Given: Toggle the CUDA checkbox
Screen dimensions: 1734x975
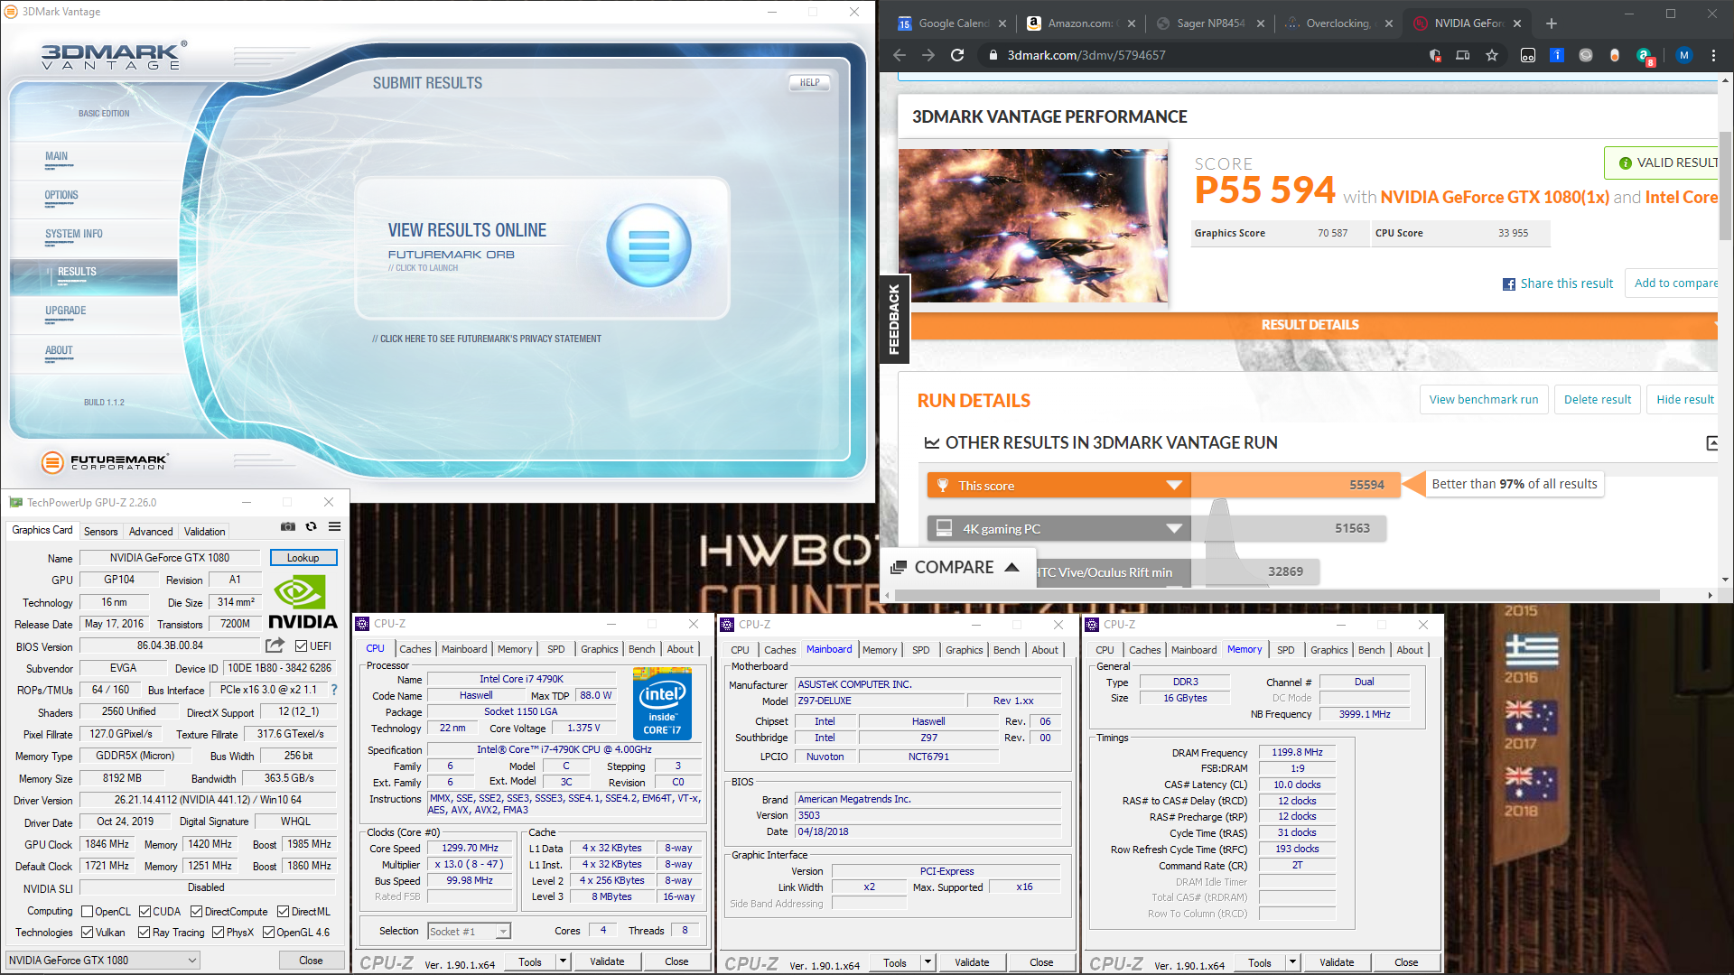Looking at the screenshot, I should [144, 912].
